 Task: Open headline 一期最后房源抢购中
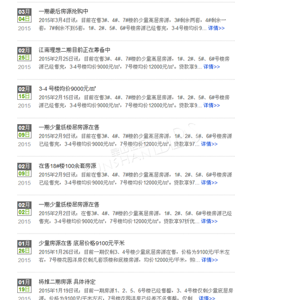coord(64,11)
